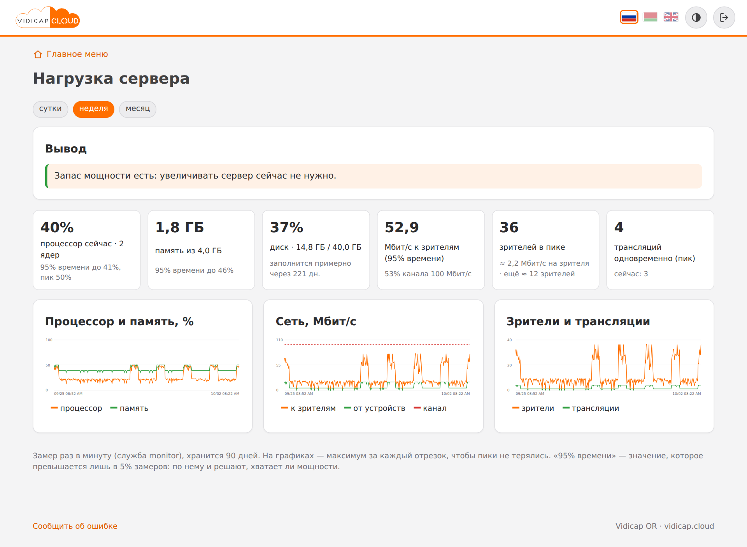
Task: Click the Вывод section heading
Action: tap(66, 149)
